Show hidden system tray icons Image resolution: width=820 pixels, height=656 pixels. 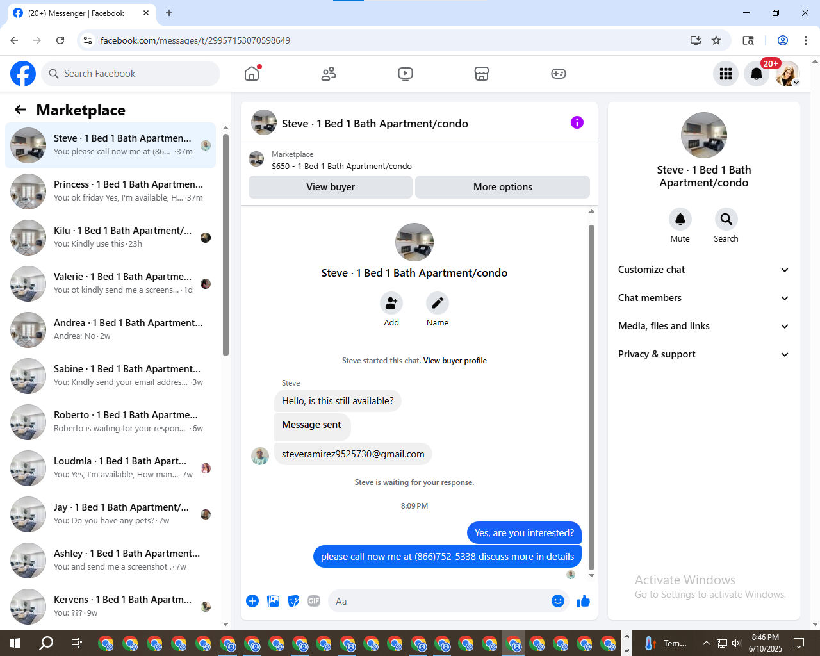click(x=706, y=643)
